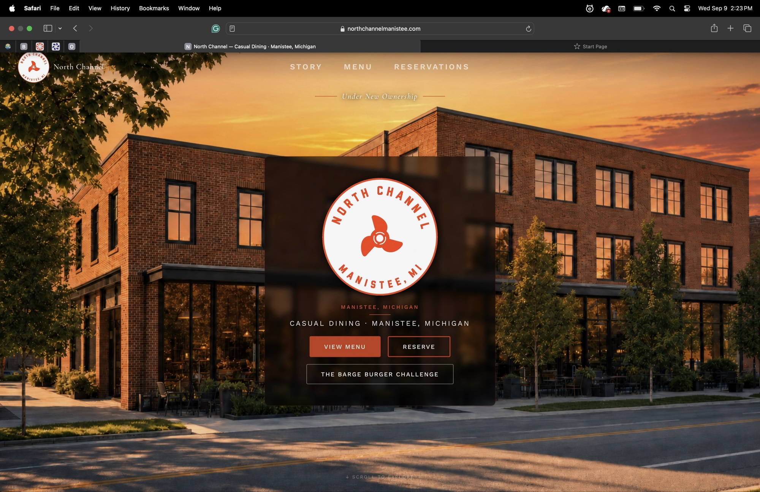Open THE BARGE BURGER CHALLENGE button
The image size is (760, 492).
pos(380,374)
